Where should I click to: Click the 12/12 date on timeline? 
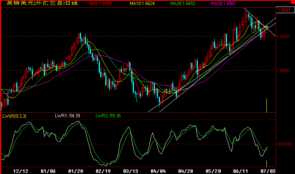(x=21, y=170)
